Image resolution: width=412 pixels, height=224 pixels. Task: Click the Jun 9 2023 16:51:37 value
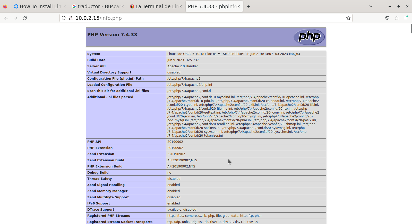coord(183,60)
